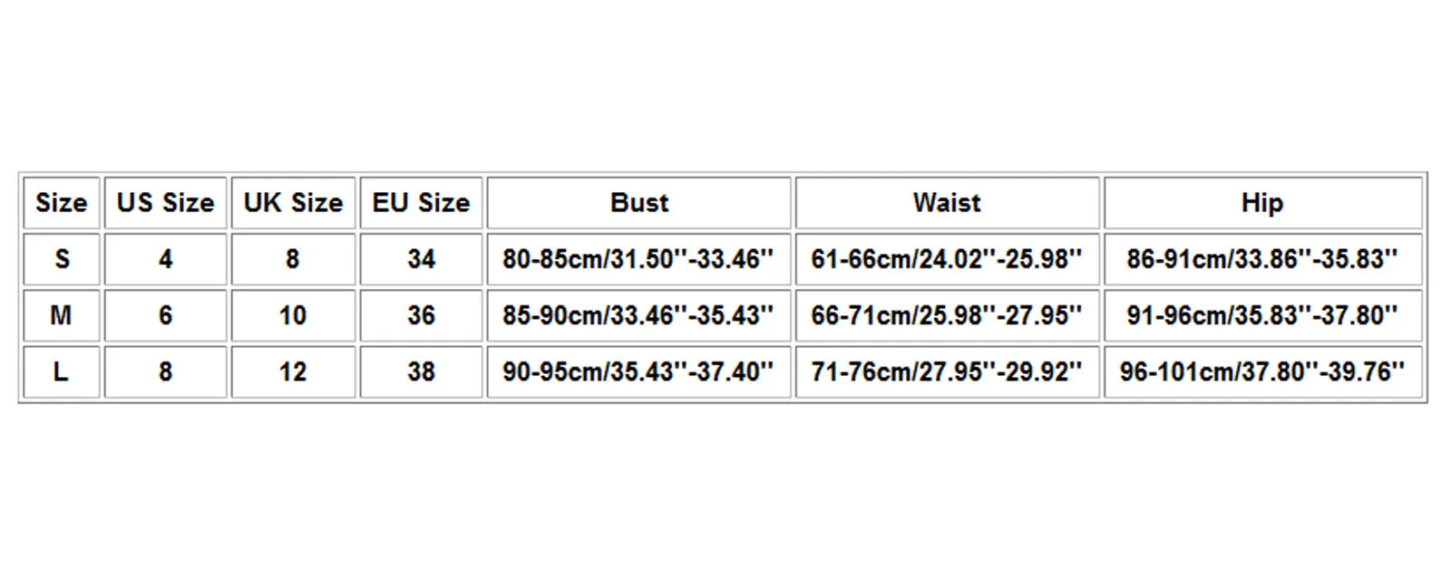Click bust cell 90-95cm/35.43''-37.40''
Screen dimensions: 1451x568
pos(638,371)
